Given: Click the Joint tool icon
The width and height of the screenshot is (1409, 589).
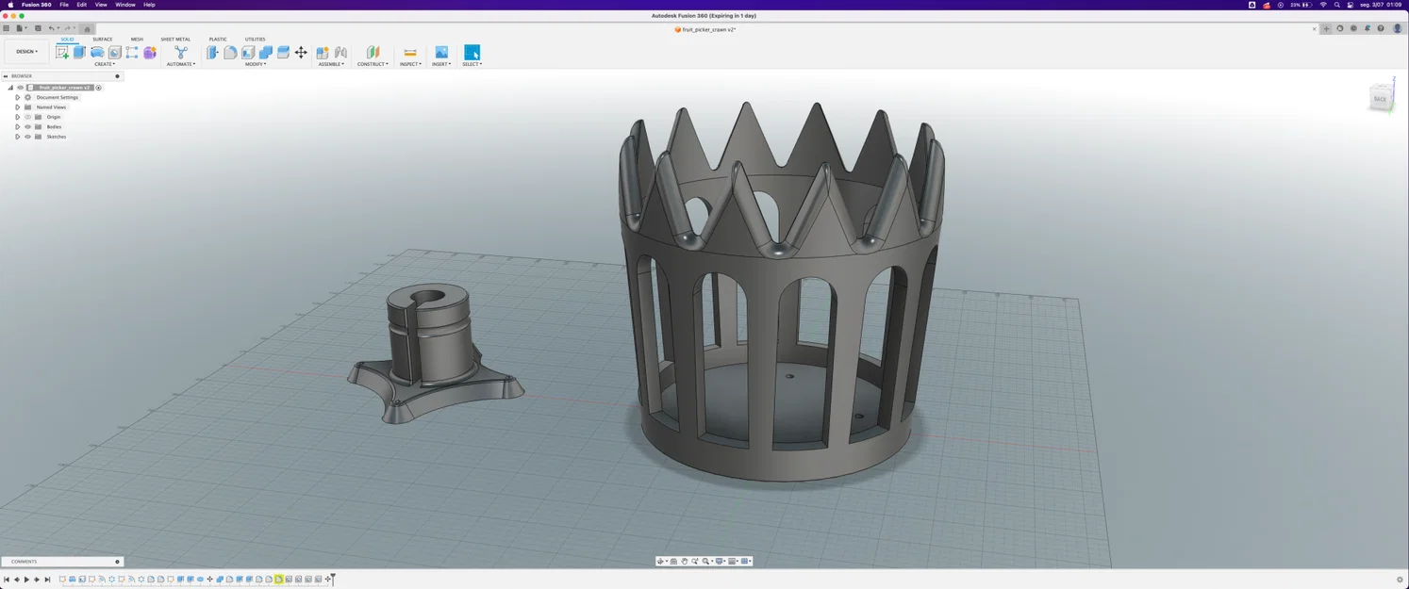Looking at the screenshot, I should pyautogui.click(x=340, y=53).
